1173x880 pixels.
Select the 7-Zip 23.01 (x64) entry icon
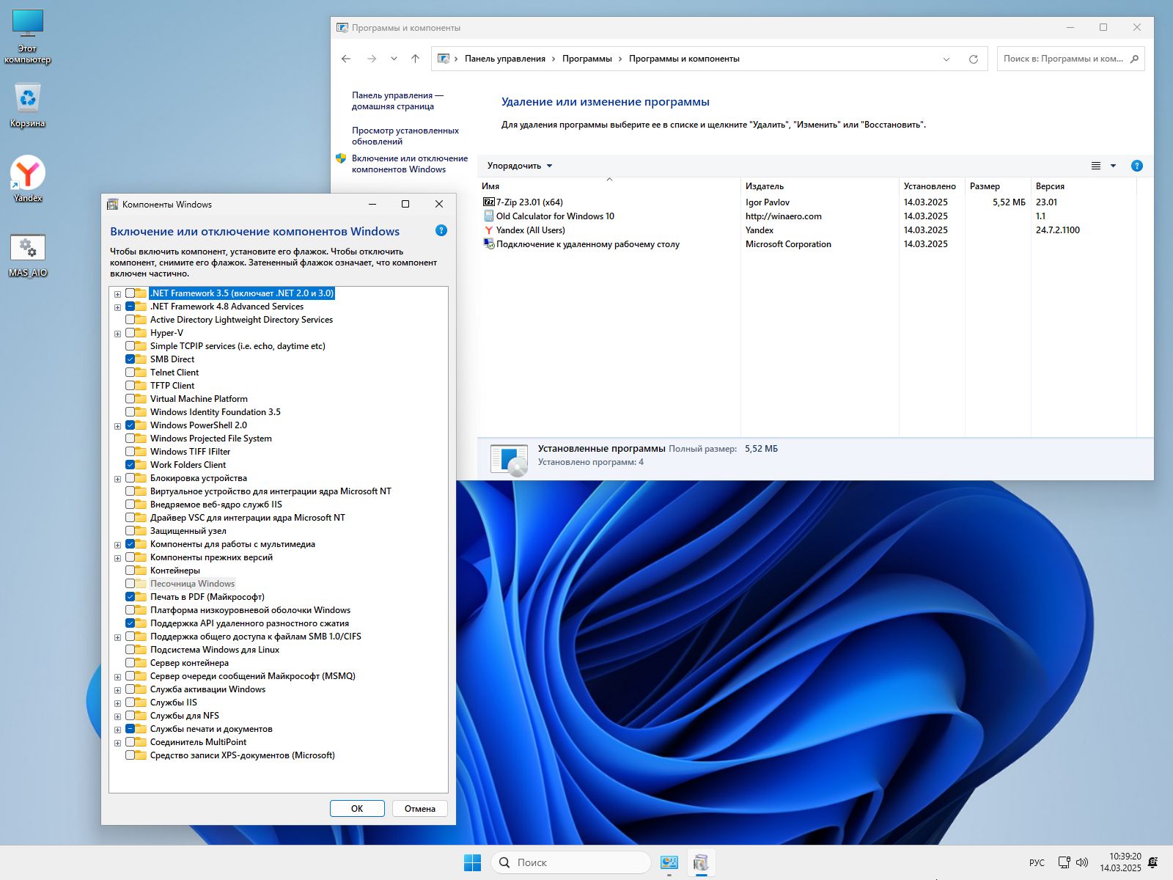(x=489, y=202)
